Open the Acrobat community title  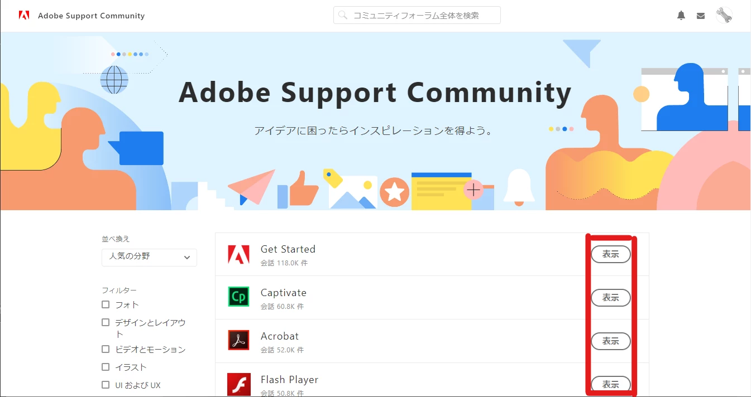click(280, 336)
